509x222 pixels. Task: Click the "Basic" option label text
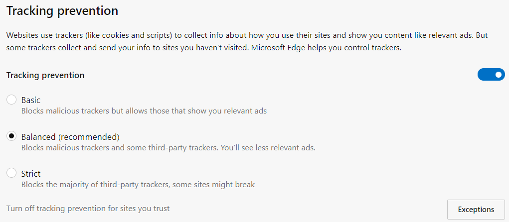click(31, 100)
